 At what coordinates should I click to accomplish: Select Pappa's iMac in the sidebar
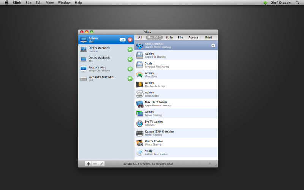click(x=106, y=69)
